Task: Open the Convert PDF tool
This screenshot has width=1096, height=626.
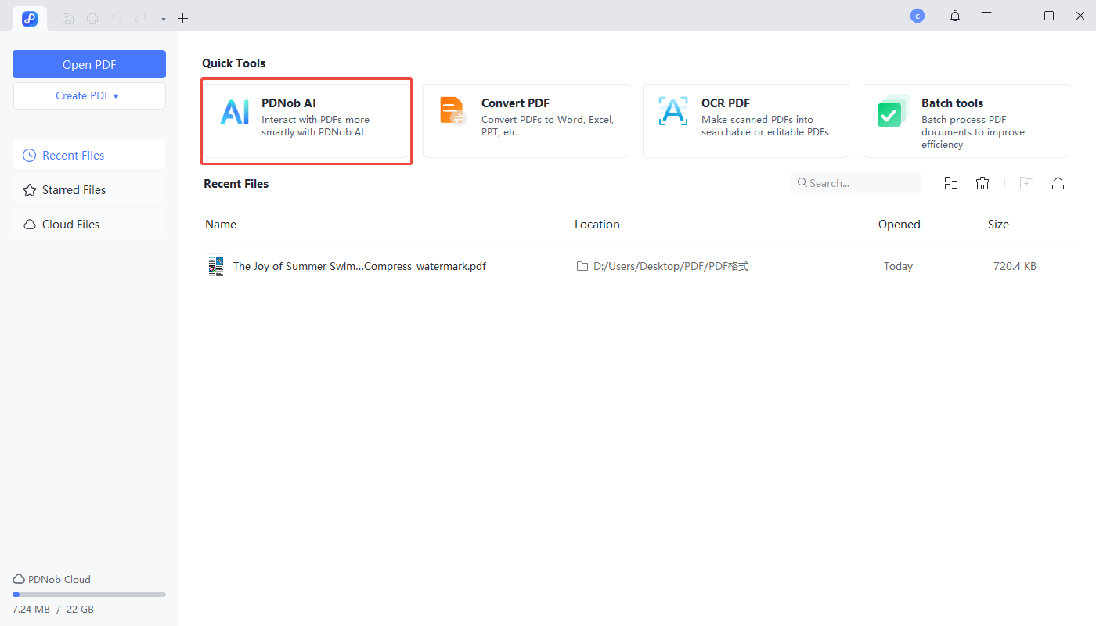Action: [x=525, y=121]
